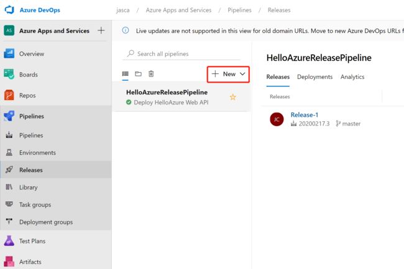Select HelloAzureReleasePipeline in pipeline list

point(182,97)
